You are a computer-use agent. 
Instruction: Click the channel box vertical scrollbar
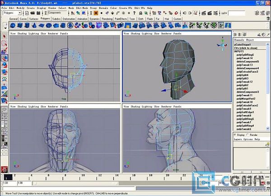coord(268,86)
